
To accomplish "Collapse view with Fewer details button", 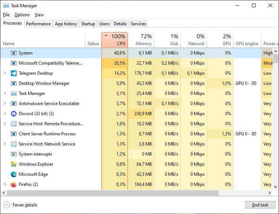I will tap(21, 205).
